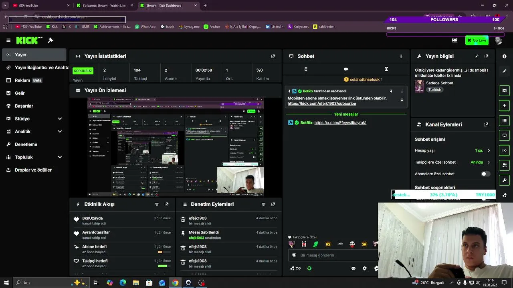Screen dimensions: 513x288
Task: Type in the Bir mesaj gönderin field
Action: 333,255
